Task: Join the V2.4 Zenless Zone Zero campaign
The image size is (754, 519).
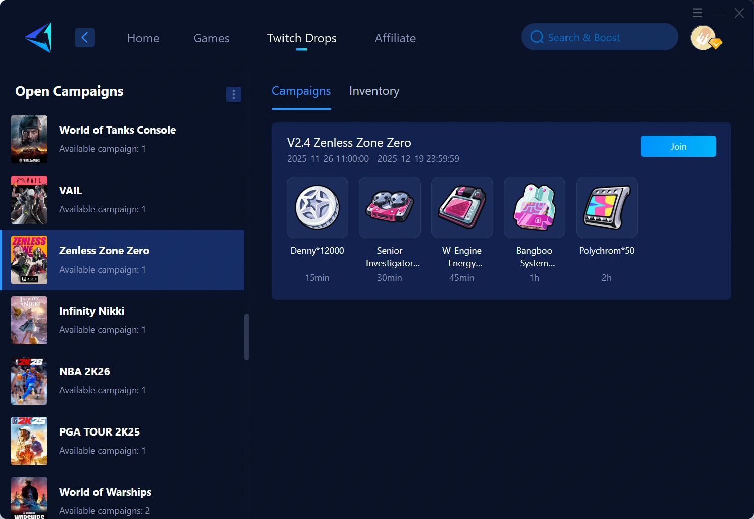Action: point(678,146)
